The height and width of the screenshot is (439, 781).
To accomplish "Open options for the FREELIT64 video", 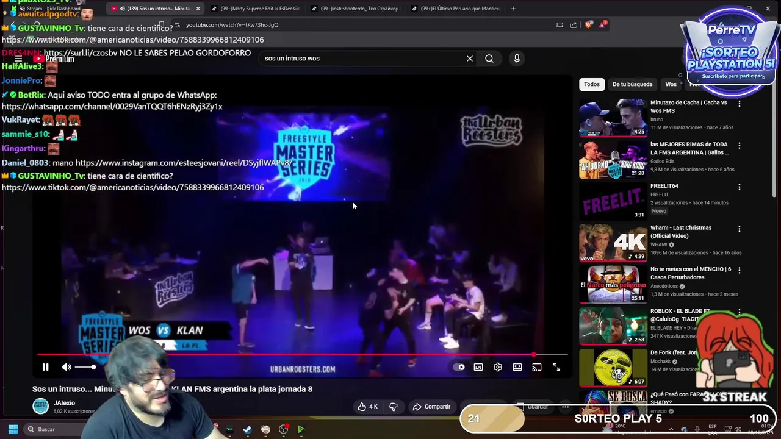I will pos(740,187).
